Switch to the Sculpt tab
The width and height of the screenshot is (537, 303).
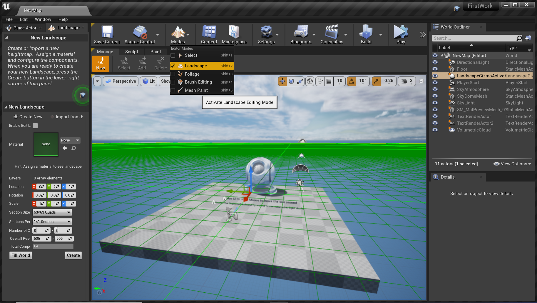131,51
